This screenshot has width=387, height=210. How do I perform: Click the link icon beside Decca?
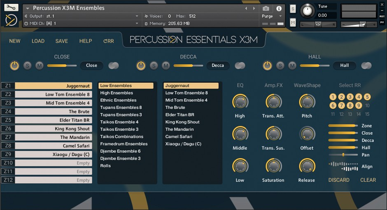point(240,65)
